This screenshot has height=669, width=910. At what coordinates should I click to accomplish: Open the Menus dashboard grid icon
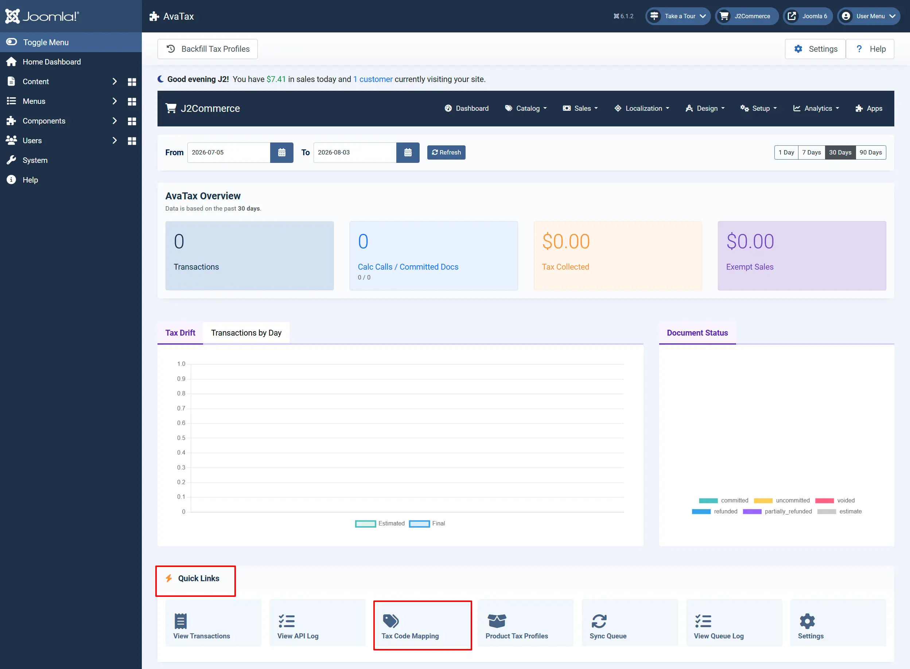(132, 102)
